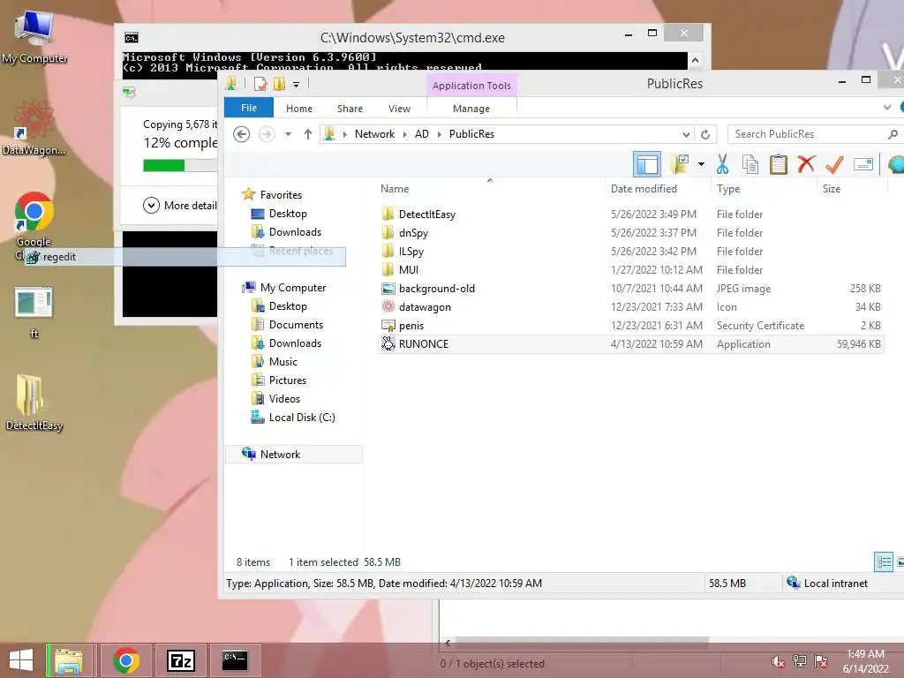
Task: Expand the My Computer node in the navigation pane
Action: 293,288
